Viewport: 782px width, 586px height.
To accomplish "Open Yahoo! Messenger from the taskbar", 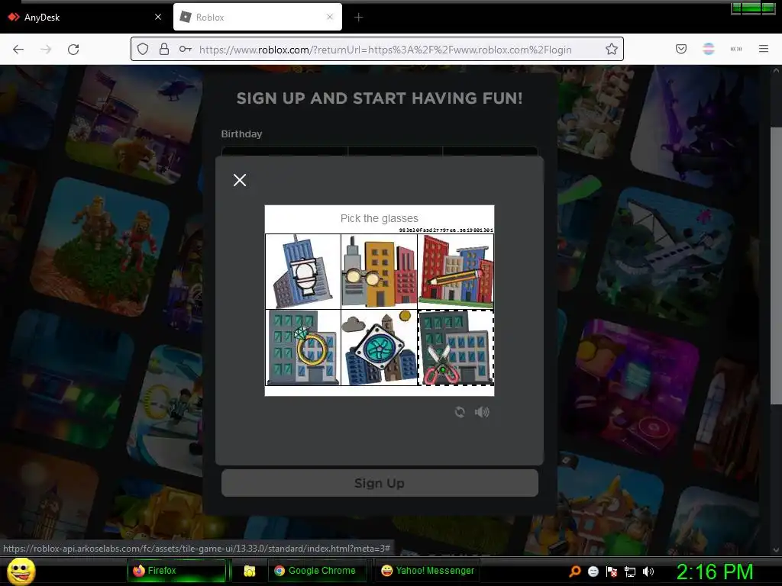I will [427, 571].
